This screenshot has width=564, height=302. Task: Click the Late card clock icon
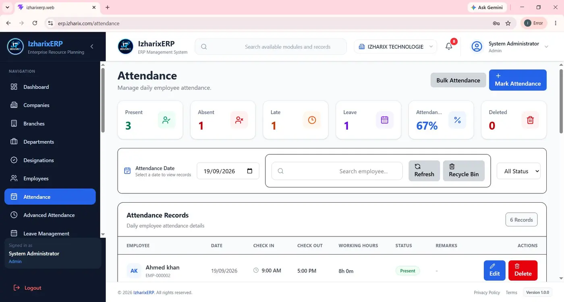click(x=312, y=120)
